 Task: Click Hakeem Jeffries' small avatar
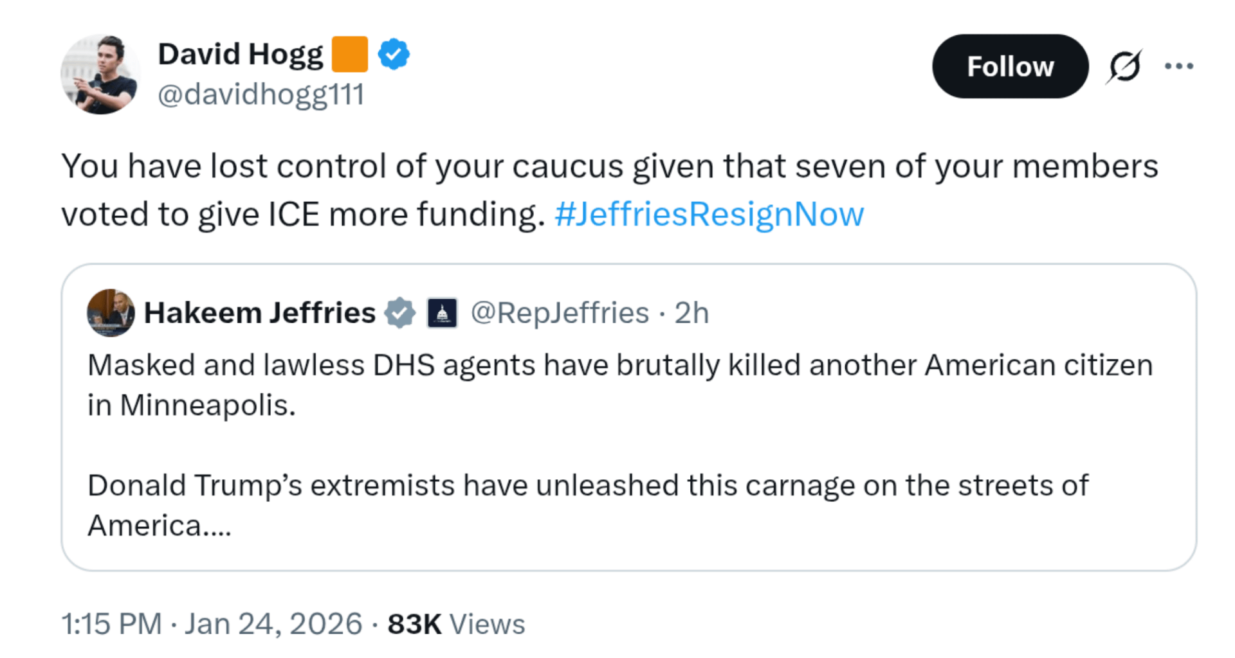tap(111, 313)
